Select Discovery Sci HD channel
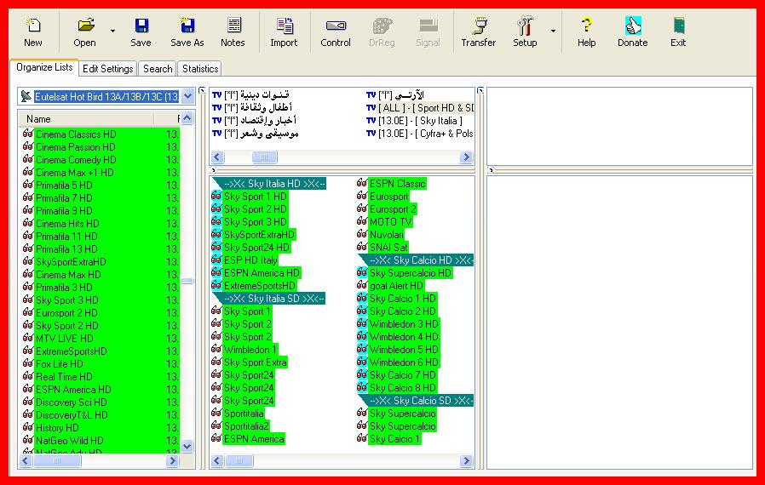This screenshot has height=485, width=765. click(71, 402)
